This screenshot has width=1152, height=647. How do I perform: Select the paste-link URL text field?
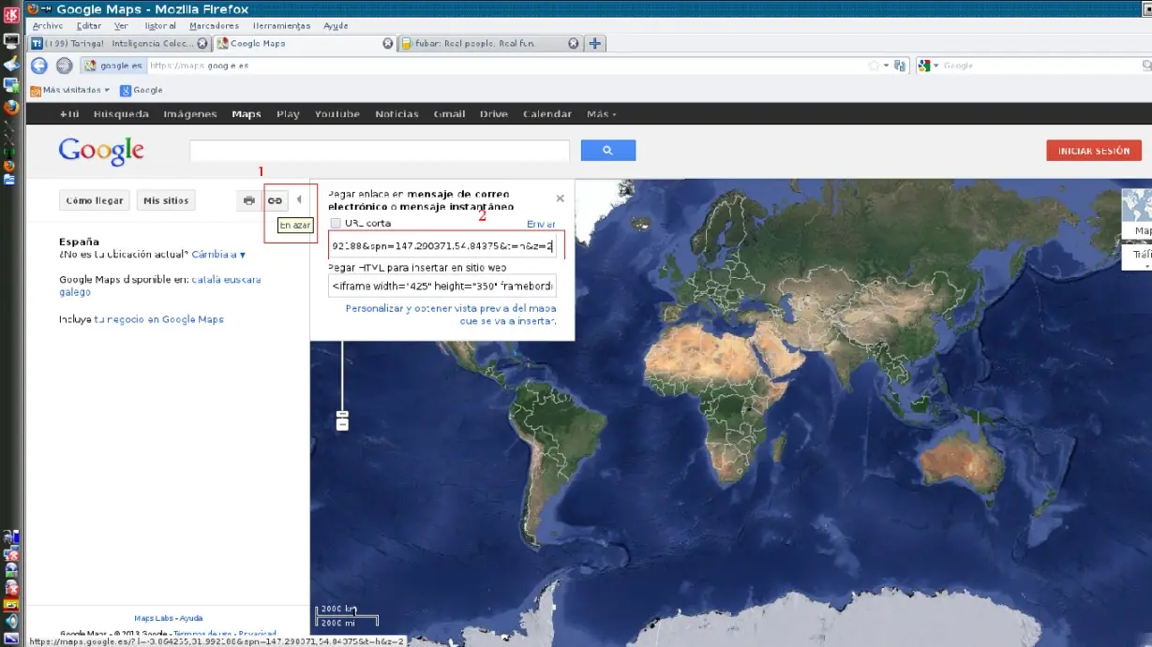[442, 246]
